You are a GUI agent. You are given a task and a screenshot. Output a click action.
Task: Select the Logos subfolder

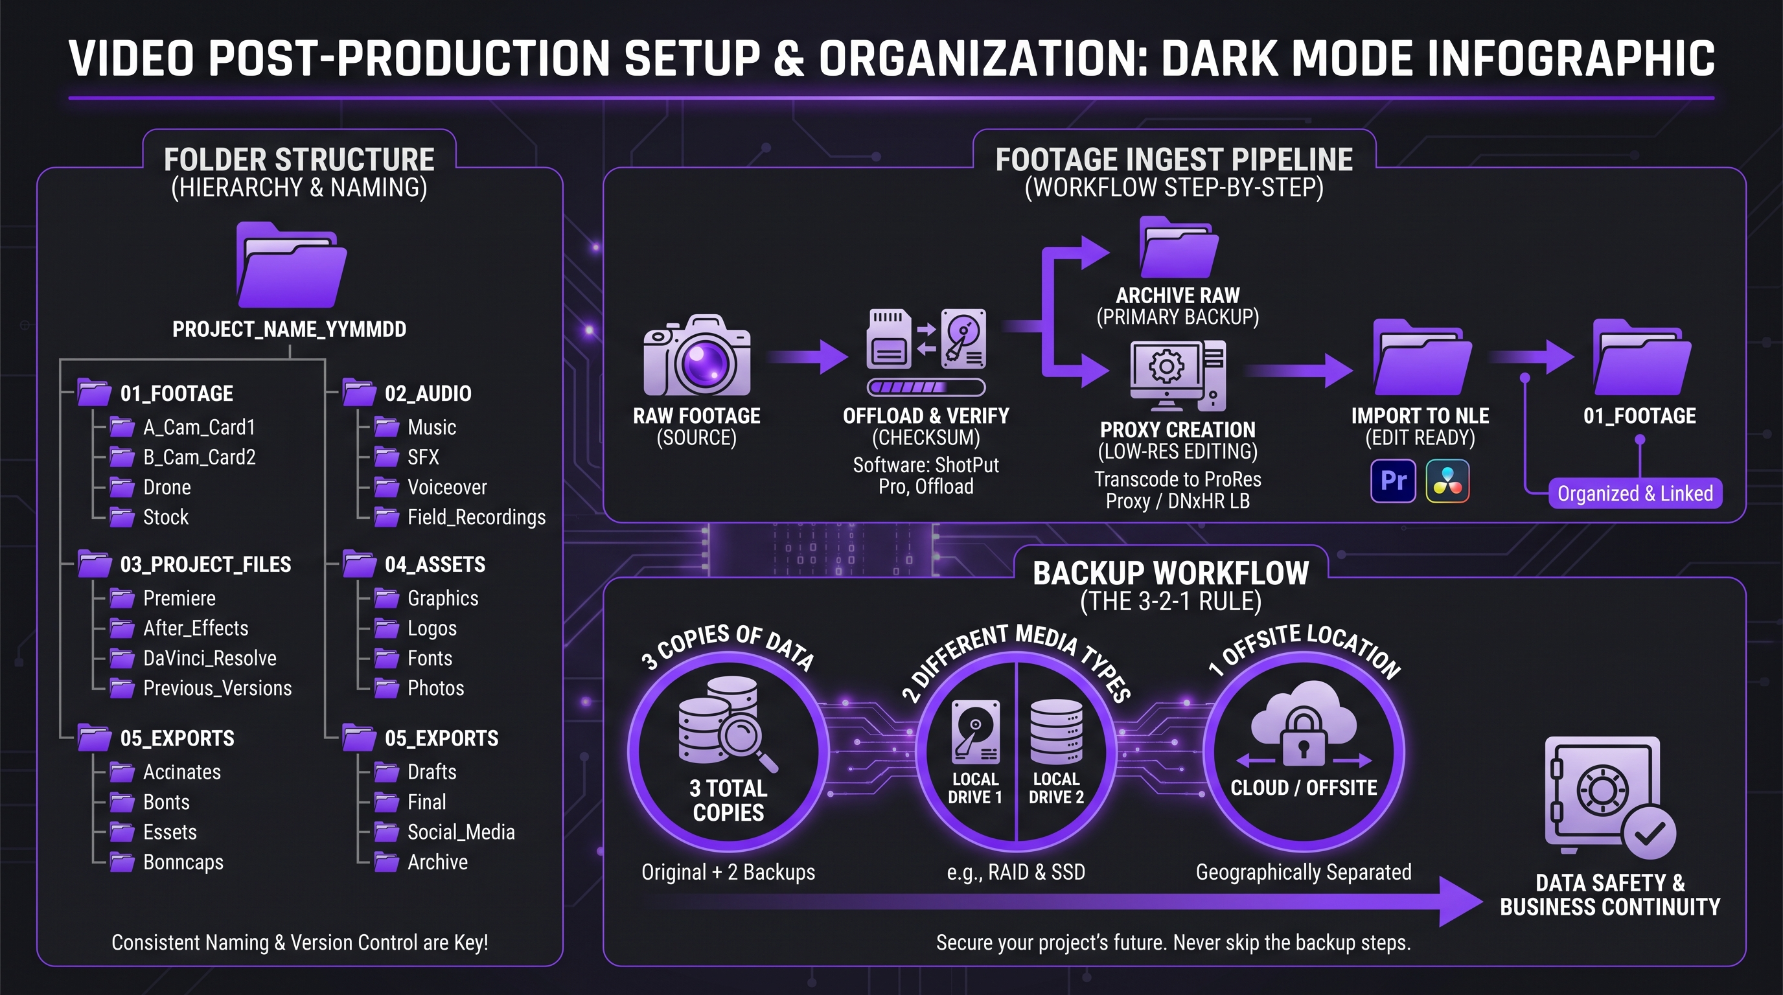[415, 628]
